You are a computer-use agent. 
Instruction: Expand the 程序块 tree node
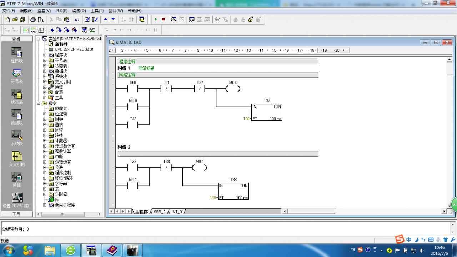coord(45,55)
